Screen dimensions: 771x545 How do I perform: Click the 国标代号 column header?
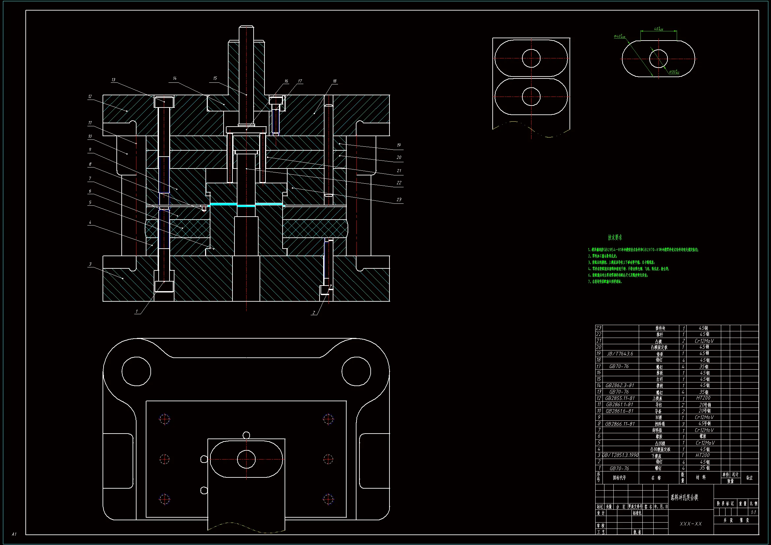pos(619,478)
